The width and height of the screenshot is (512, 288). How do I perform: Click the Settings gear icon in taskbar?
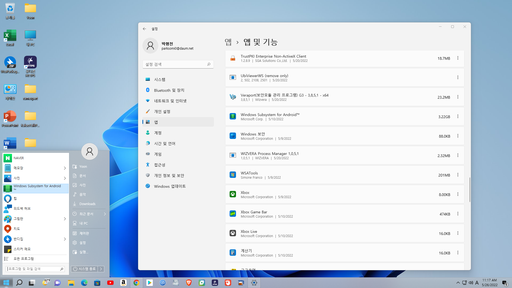point(254,283)
